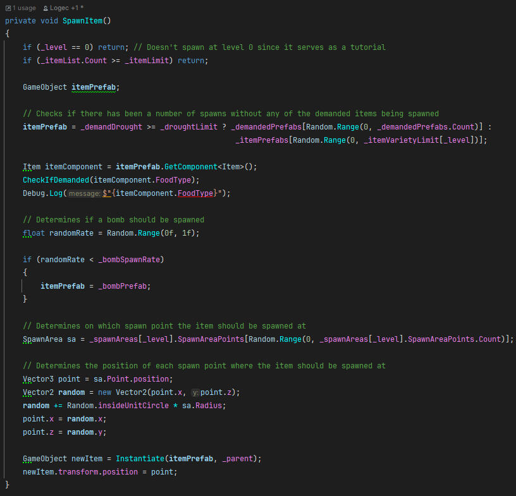The image size is (516, 496).
Task: Click the _bombPrefab field reference
Action: point(125,286)
